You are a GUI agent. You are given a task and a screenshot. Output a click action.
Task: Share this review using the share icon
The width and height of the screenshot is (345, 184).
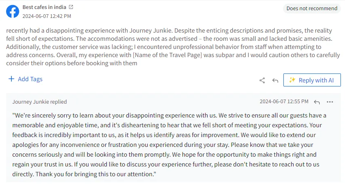click(x=262, y=80)
